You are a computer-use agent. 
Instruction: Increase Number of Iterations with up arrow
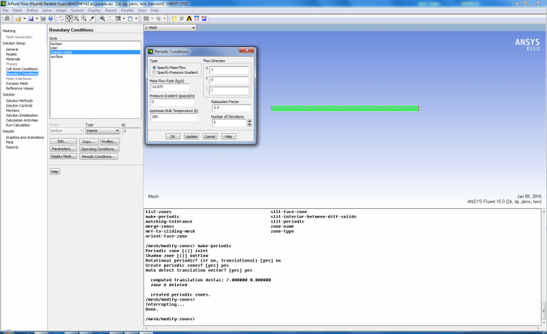(249, 121)
